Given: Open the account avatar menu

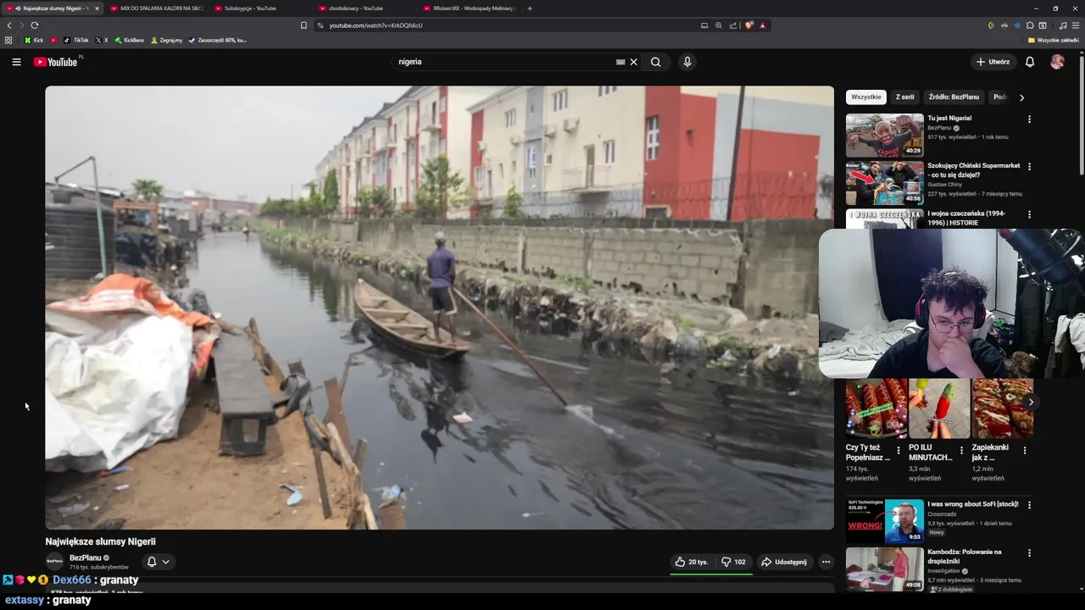Looking at the screenshot, I should [x=1057, y=62].
